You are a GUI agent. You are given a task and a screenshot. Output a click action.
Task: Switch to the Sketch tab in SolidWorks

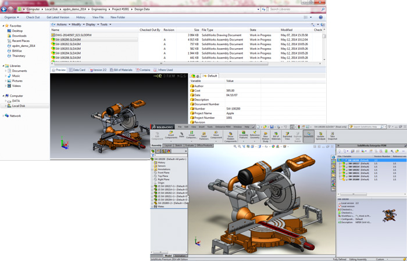pos(178,146)
